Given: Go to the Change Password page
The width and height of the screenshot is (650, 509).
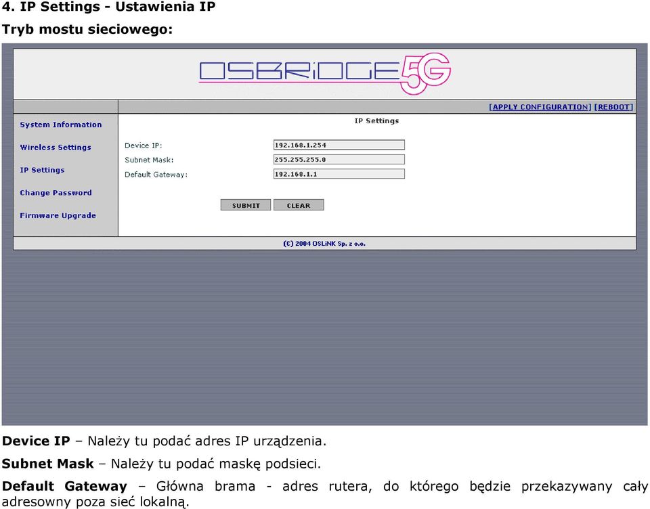Looking at the screenshot, I should coord(56,193).
